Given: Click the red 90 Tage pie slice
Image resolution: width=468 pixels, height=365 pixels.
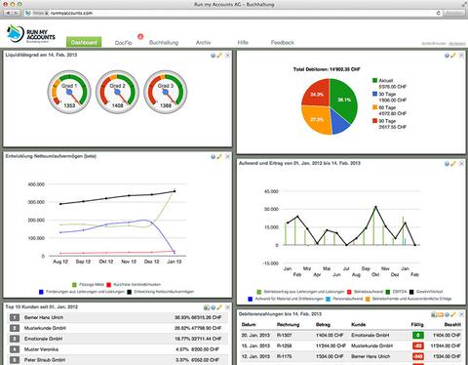Looking at the screenshot, I should [316, 94].
